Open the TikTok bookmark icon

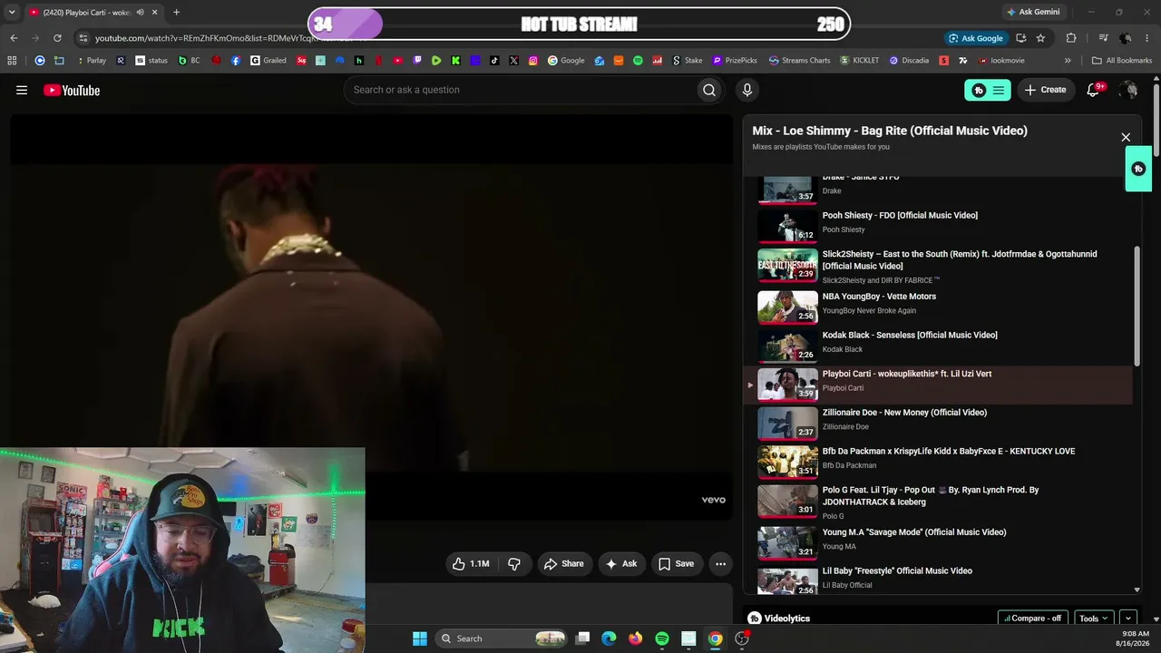[x=494, y=61]
